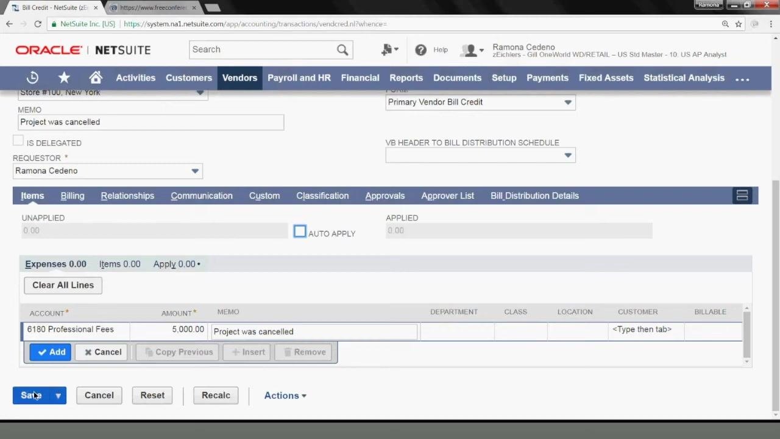
Task: Click Clear All Lines
Action: point(63,285)
